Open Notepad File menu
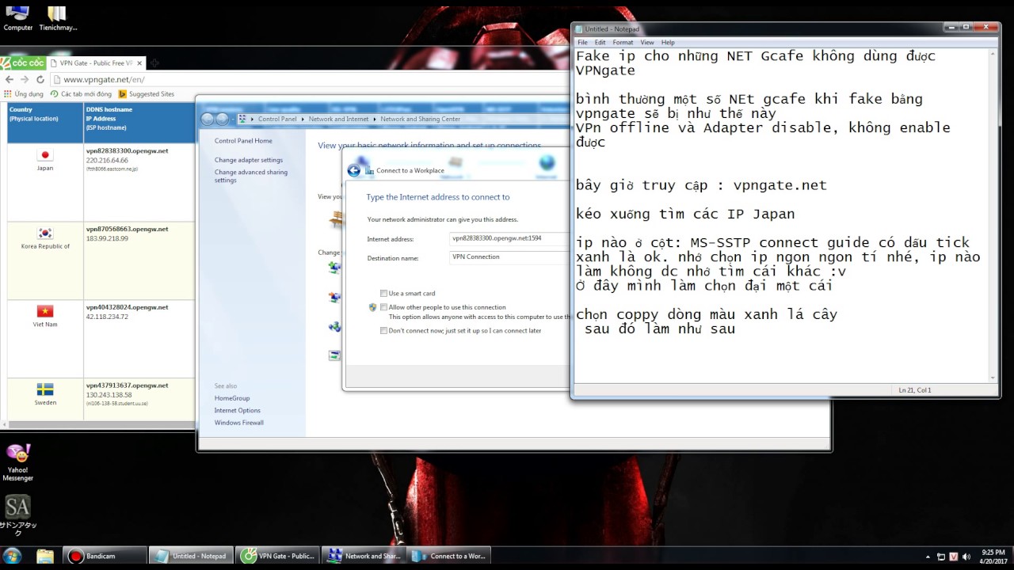 582,42
